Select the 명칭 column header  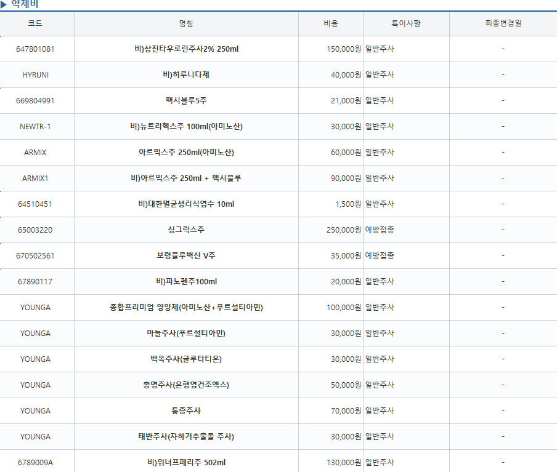186,23
